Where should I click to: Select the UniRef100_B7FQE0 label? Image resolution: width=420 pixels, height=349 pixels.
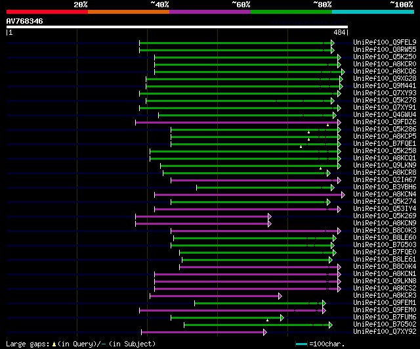(385, 252)
